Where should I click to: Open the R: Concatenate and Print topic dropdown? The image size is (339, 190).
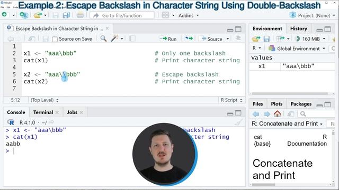tap(287, 123)
